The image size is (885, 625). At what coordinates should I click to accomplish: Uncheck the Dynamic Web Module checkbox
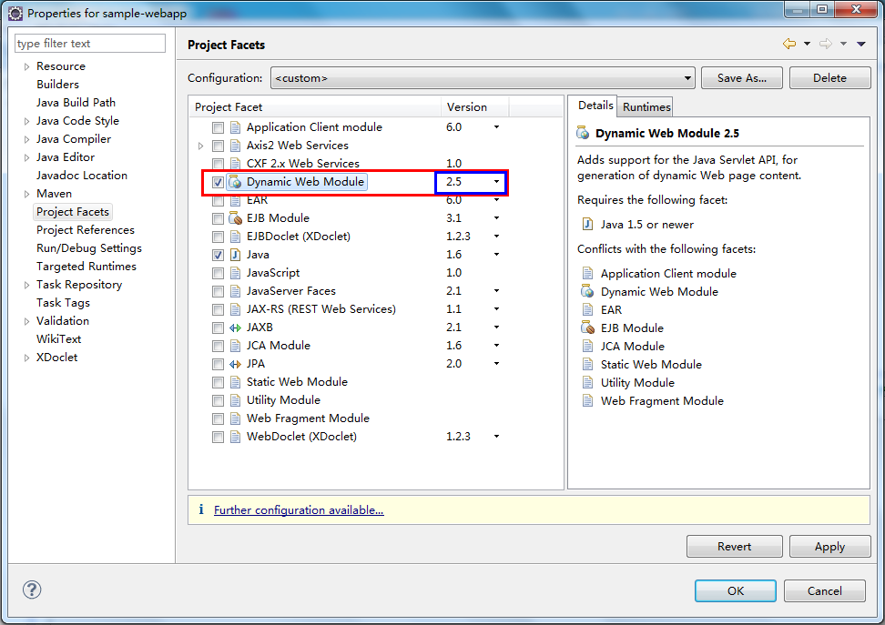[x=218, y=182]
